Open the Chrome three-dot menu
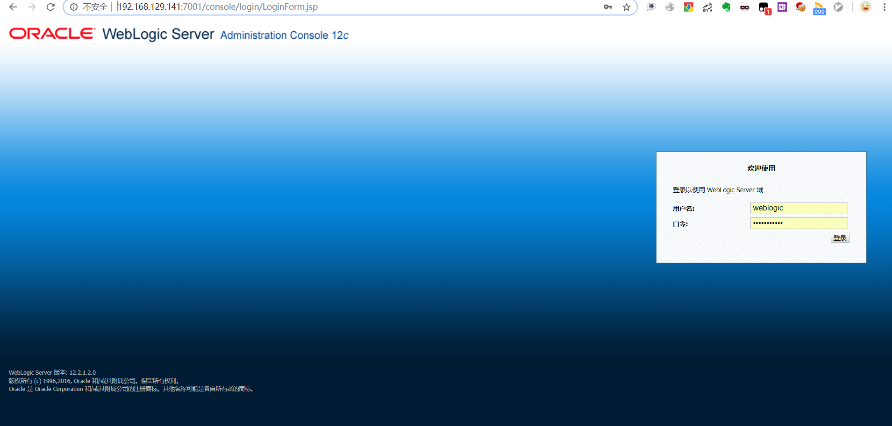Screen dimensions: 892x426 point(884,7)
